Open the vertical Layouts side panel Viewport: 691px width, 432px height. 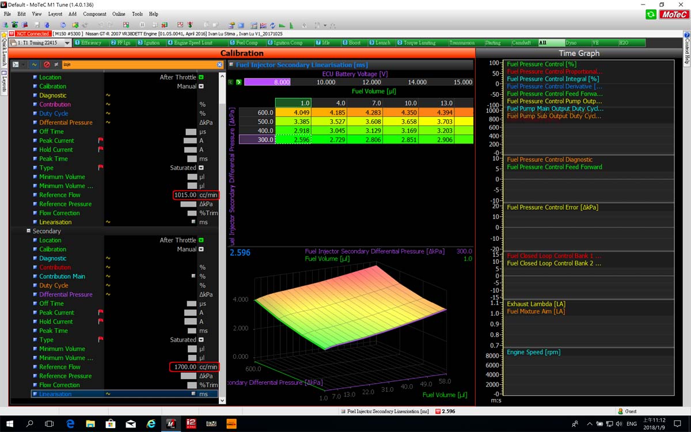(3, 82)
